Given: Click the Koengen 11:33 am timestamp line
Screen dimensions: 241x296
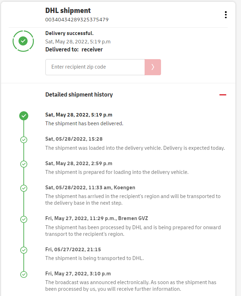Looking at the screenshot, I should (90, 188).
